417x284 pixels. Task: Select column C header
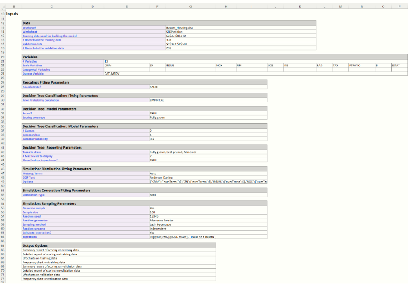click(x=52, y=6)
